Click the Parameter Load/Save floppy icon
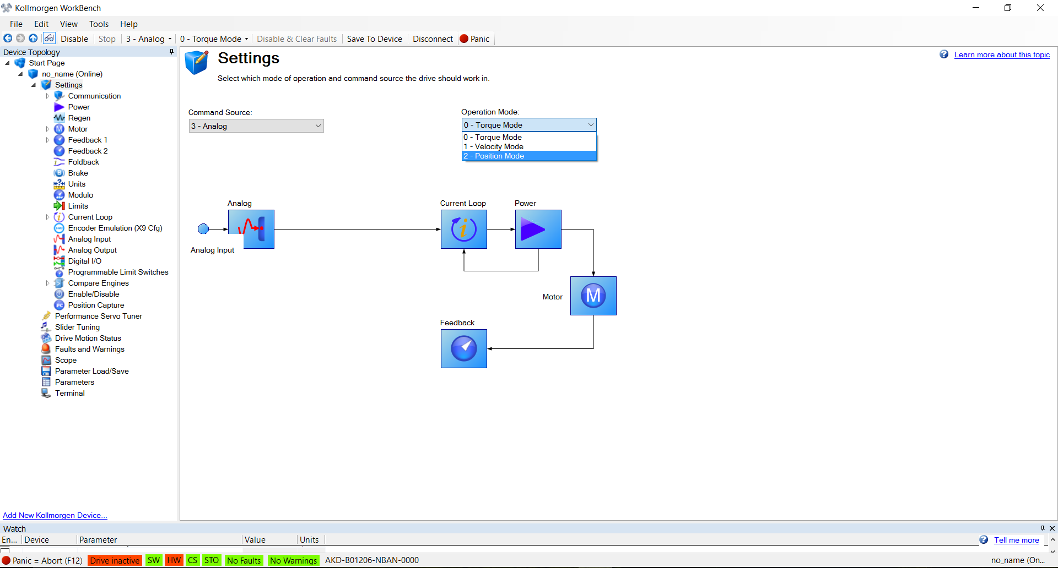 [46, 371]
